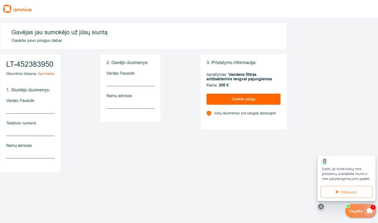This screenshot has width=378, height=223.
Task: Click the omniva brand name text
Action: 22,9
